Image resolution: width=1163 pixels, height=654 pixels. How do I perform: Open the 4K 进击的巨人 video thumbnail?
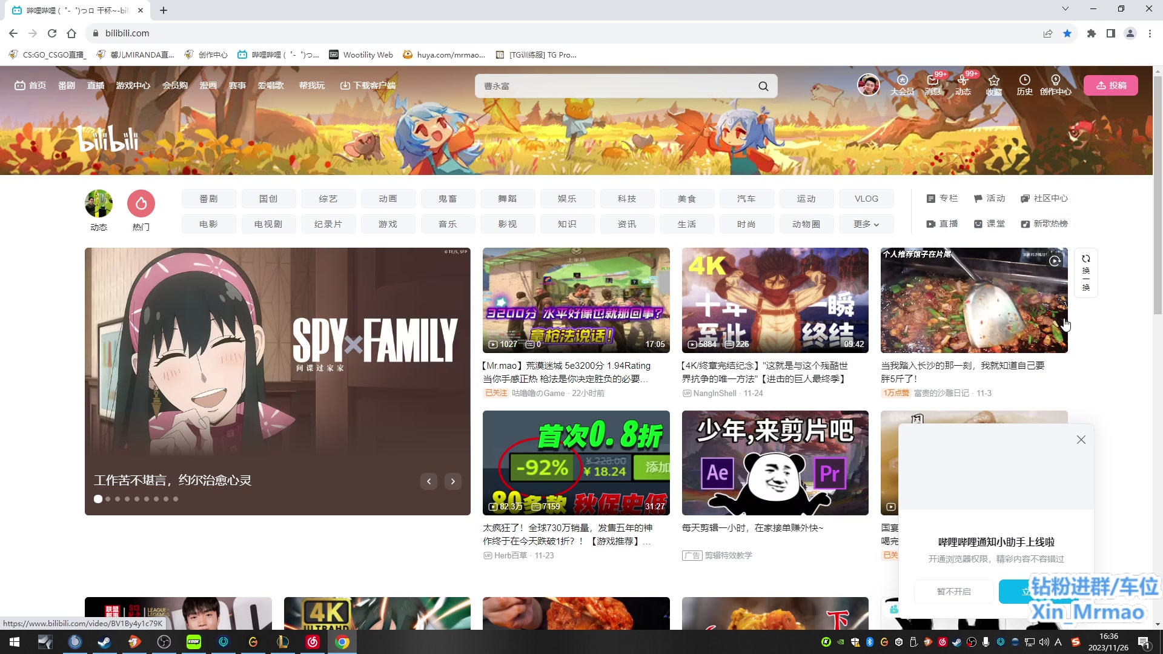coord(775,300)
